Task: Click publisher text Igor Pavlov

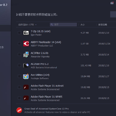Action: click(36, 35)
